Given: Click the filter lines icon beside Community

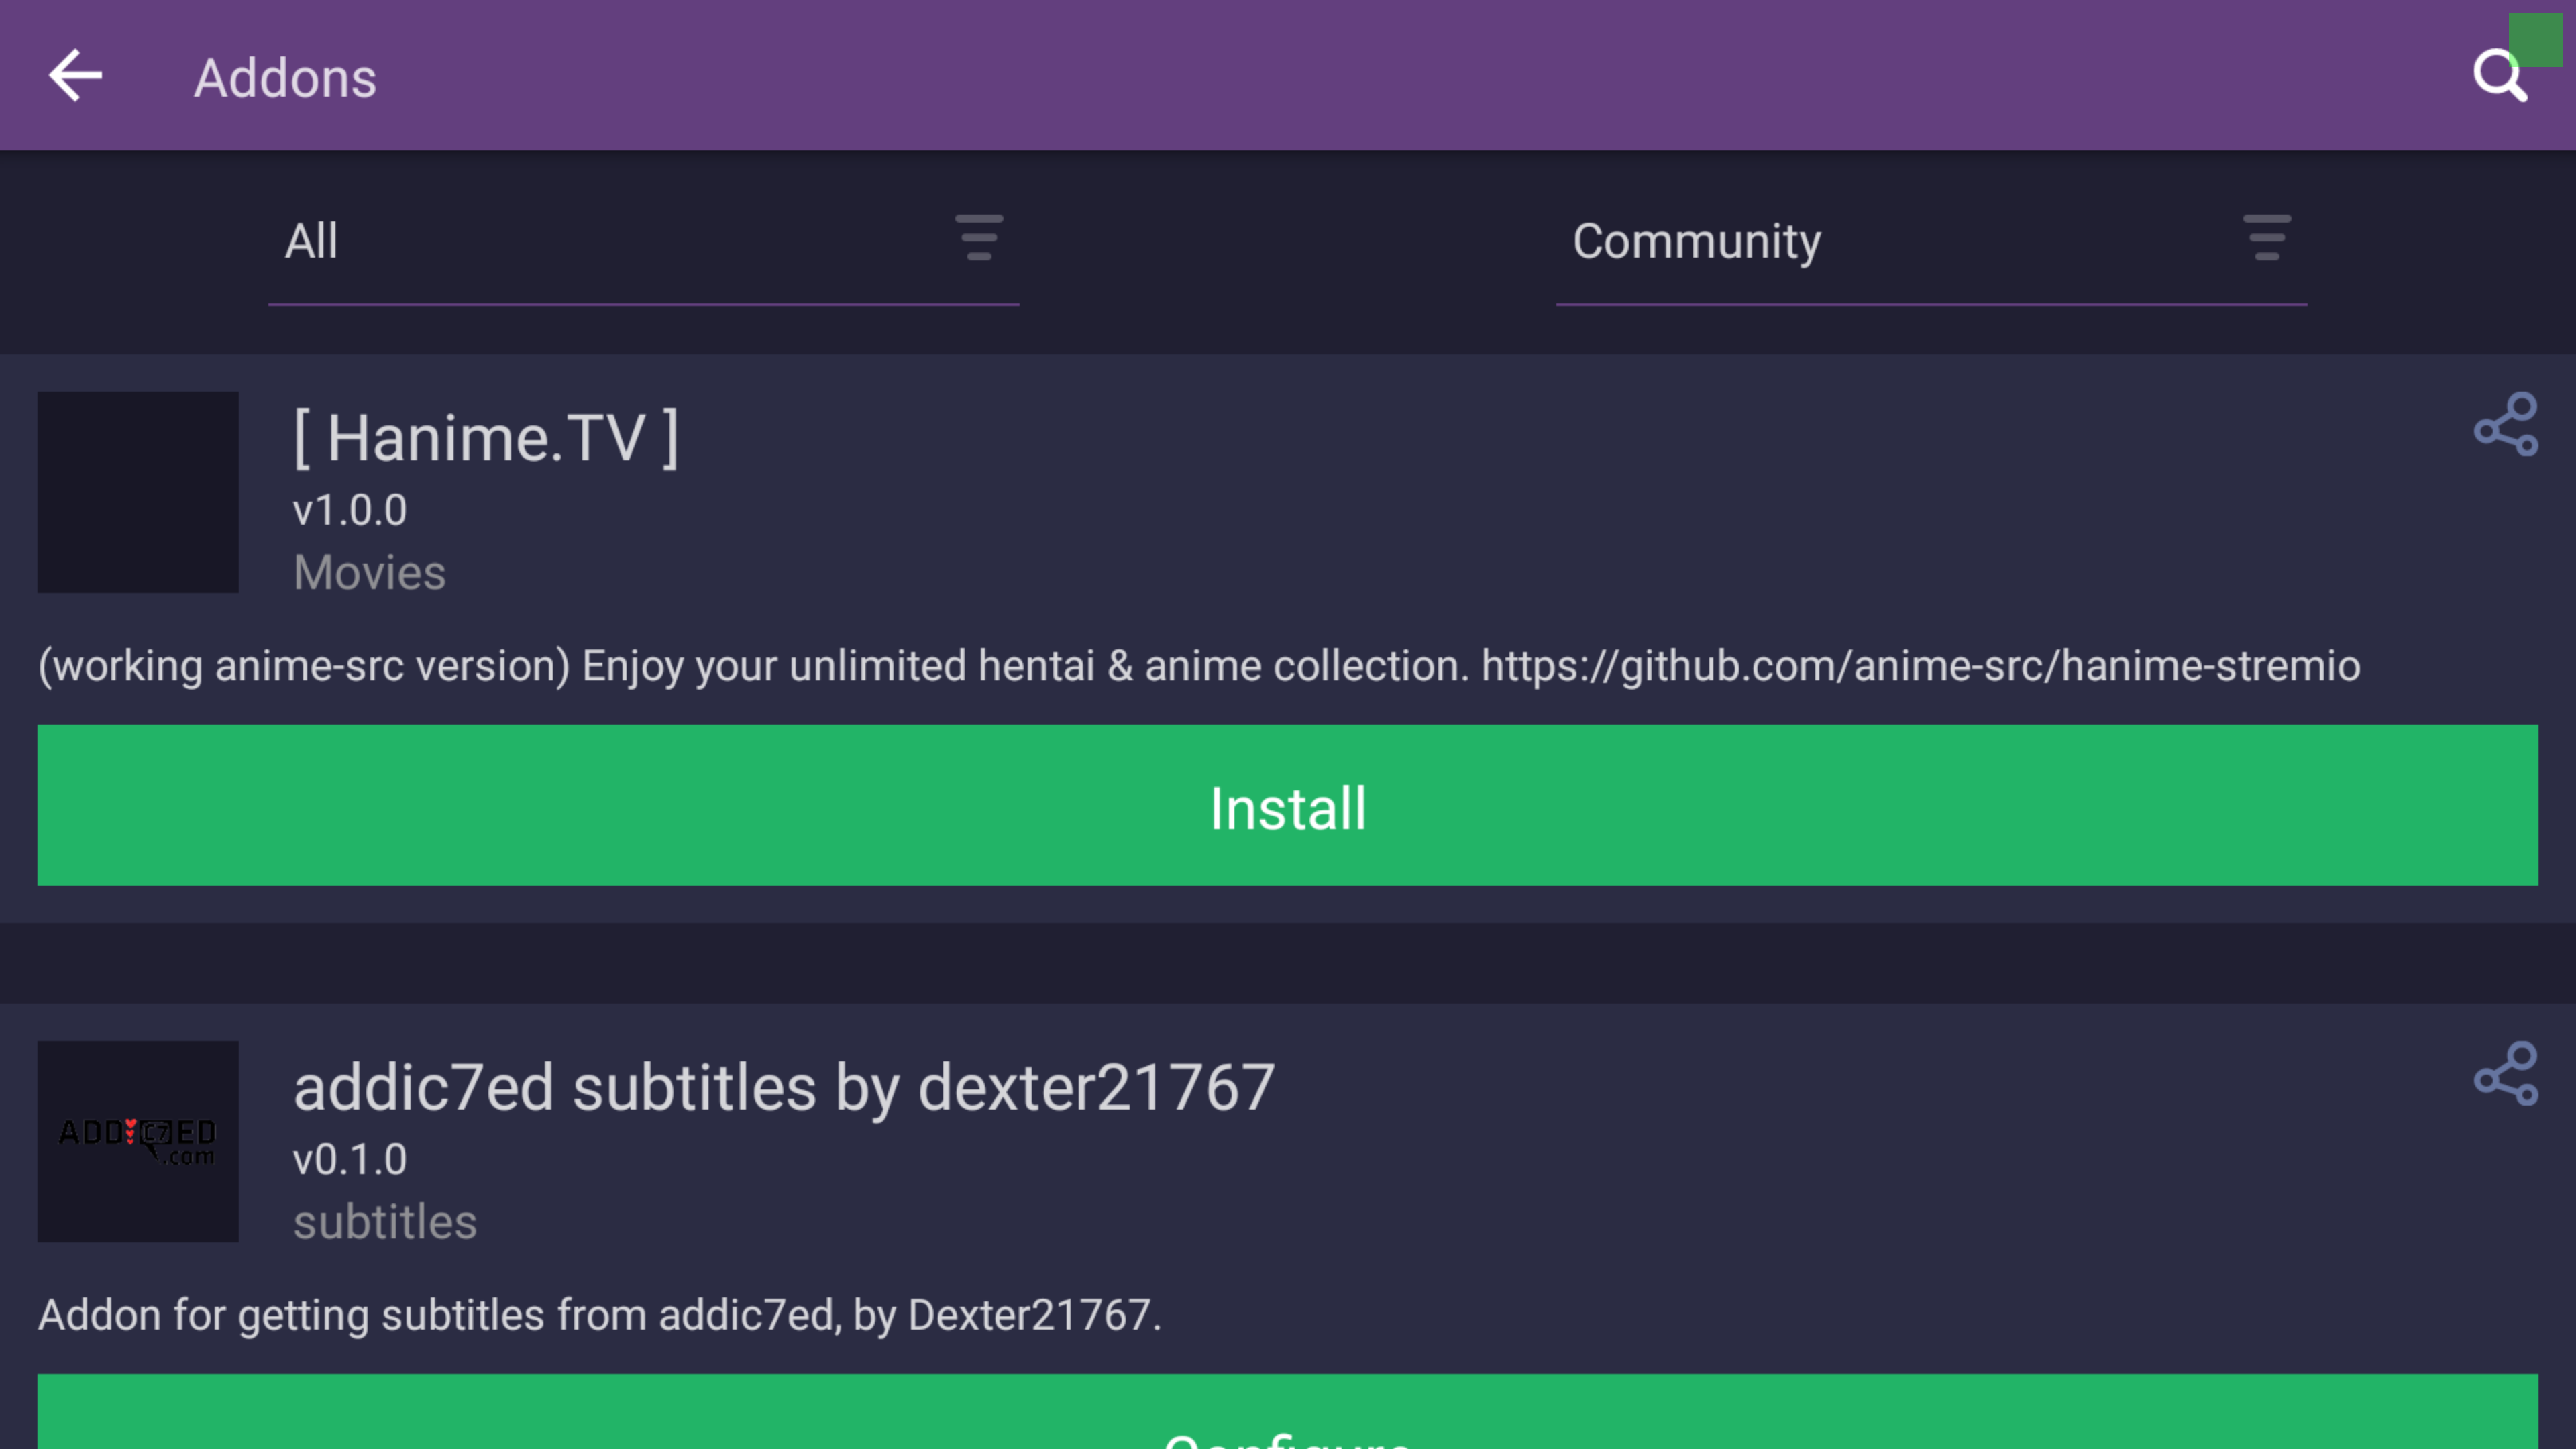Looking at the screenshot, I should pos(2266,238).
